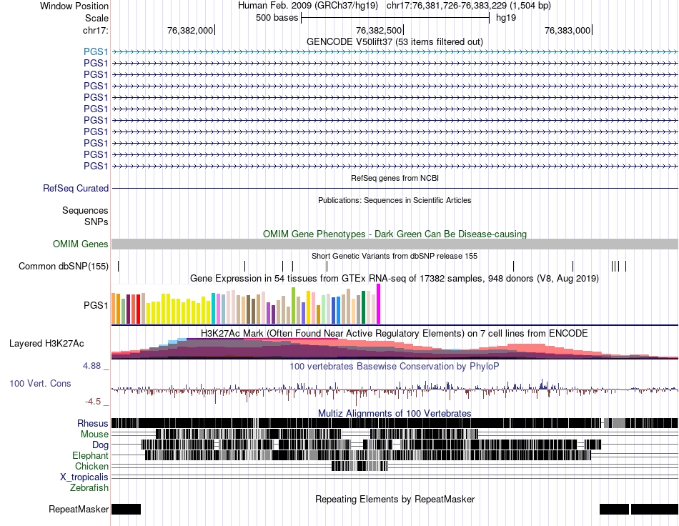This screenshot has width=679, height=526.
Task: Click the 'Sequences' track label
Action: click(85, 210)
